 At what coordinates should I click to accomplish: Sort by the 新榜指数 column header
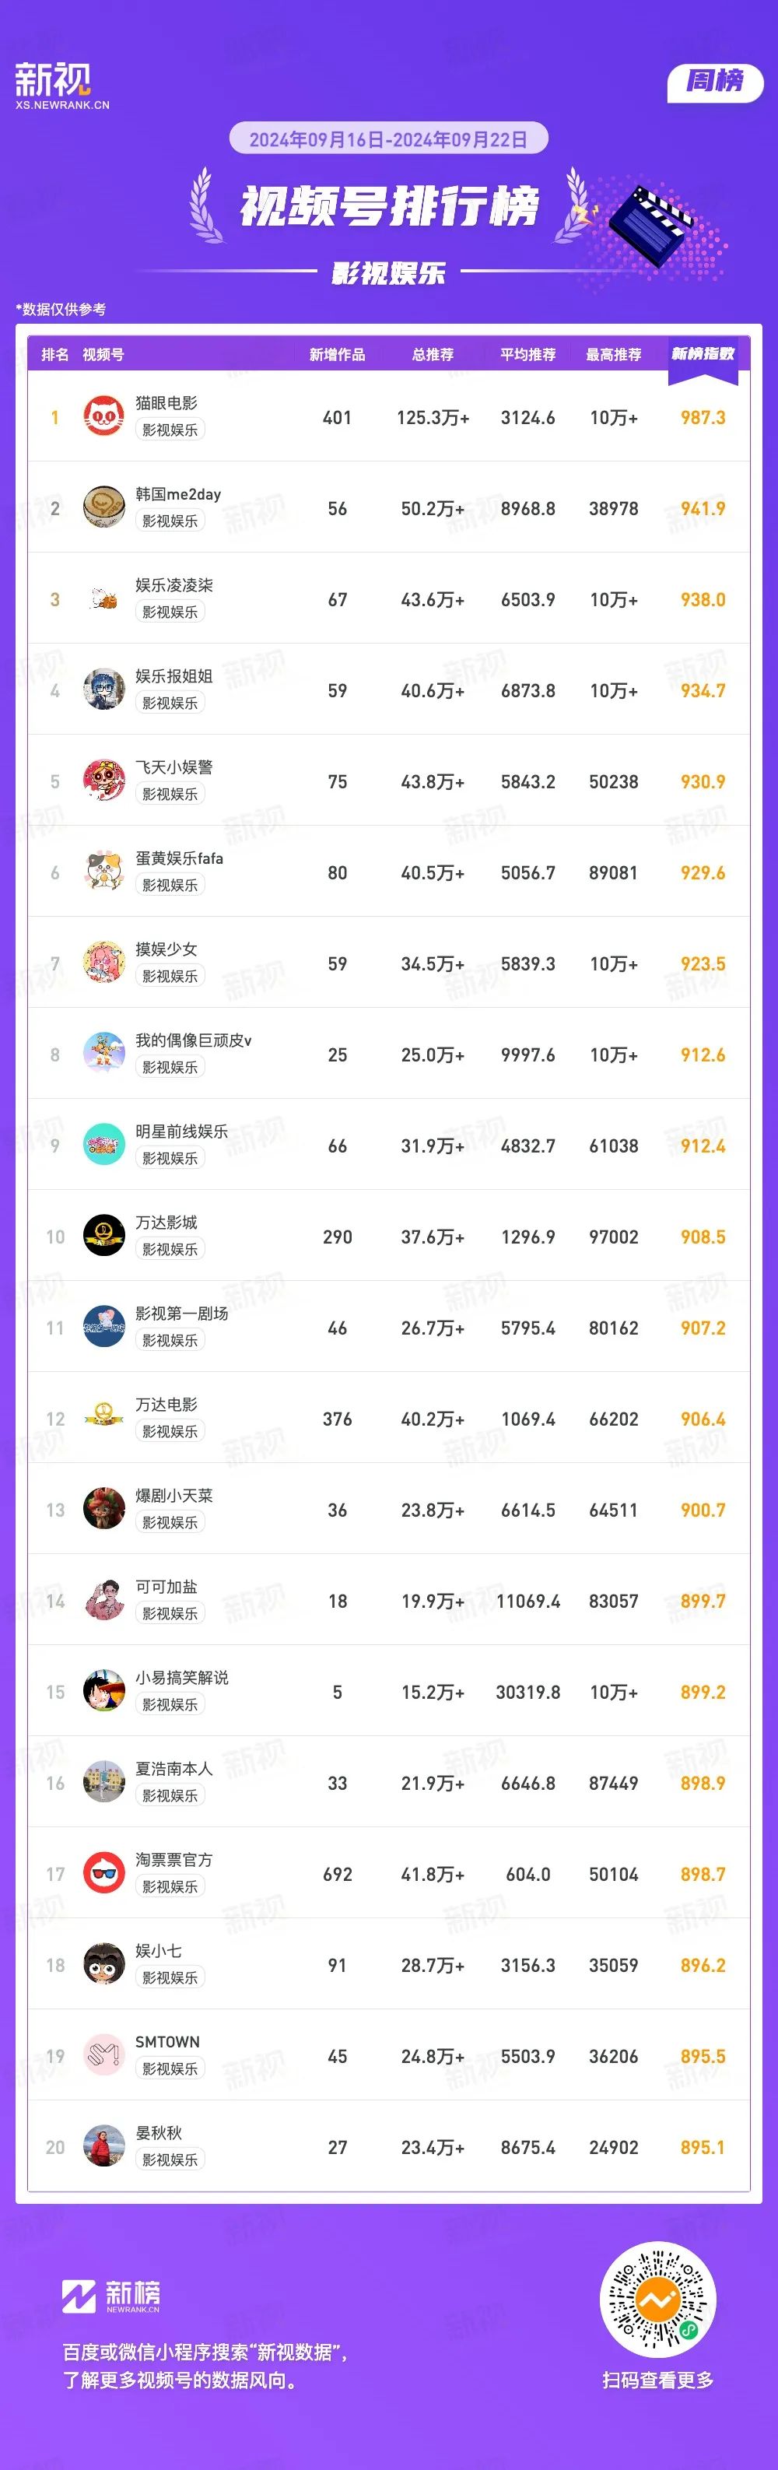[x=703, y=354]
